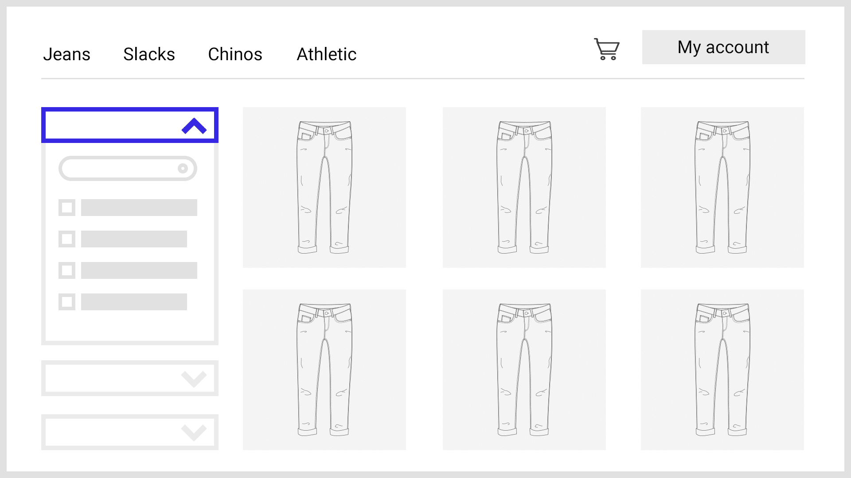Tick the third filter checkbox

[67, 270]
